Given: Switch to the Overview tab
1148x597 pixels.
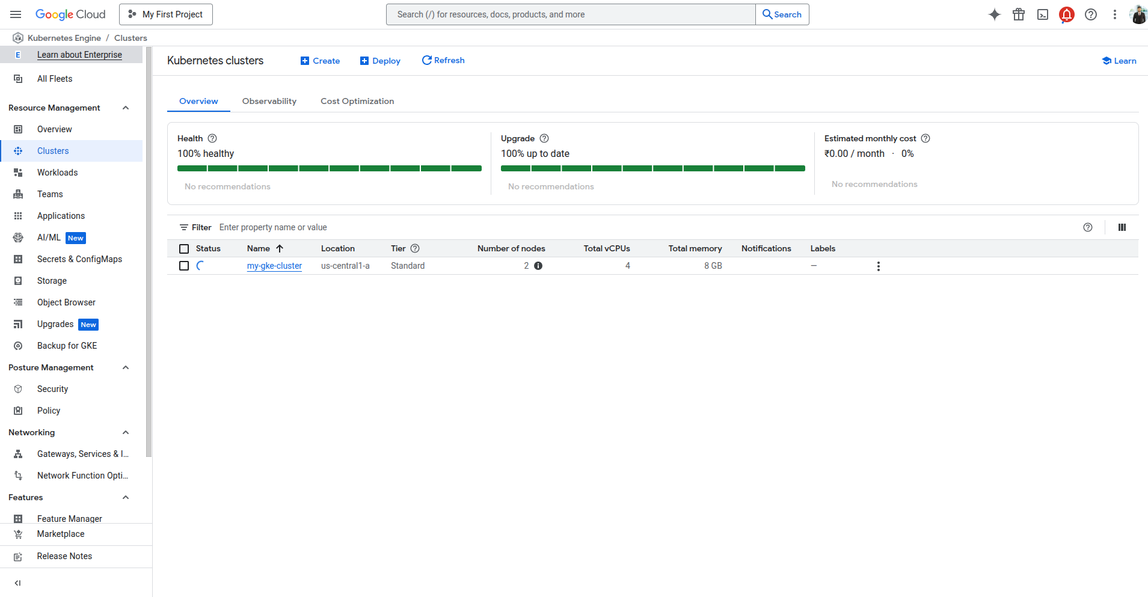Looking at the screenshot, I should (x=198, y=101).
